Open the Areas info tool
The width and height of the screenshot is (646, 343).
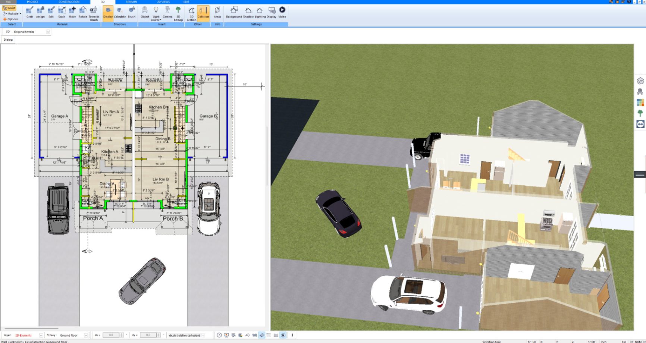click(217, 12)
